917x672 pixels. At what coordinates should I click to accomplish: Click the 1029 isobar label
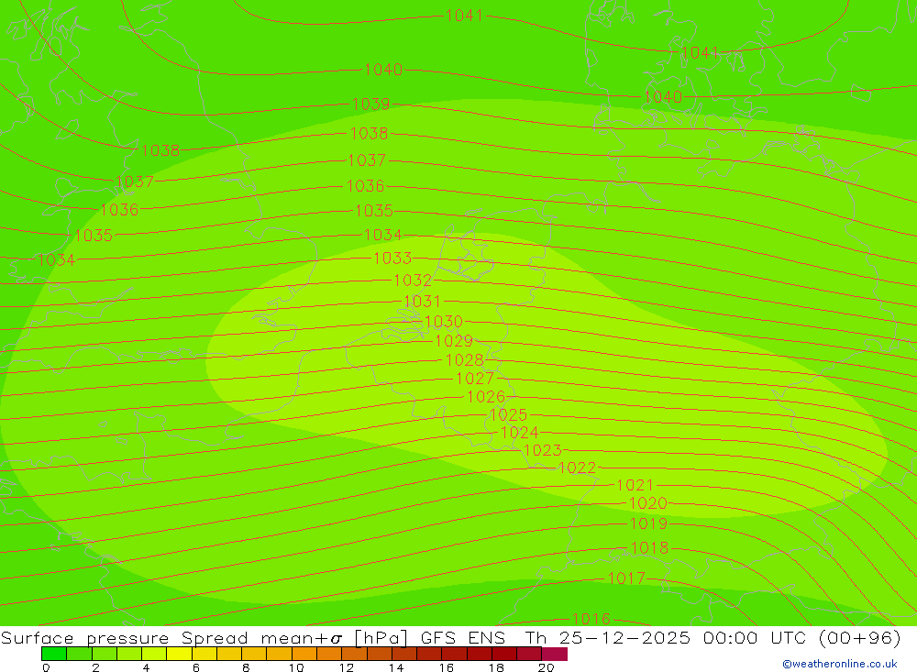click(x=455, y=341)
